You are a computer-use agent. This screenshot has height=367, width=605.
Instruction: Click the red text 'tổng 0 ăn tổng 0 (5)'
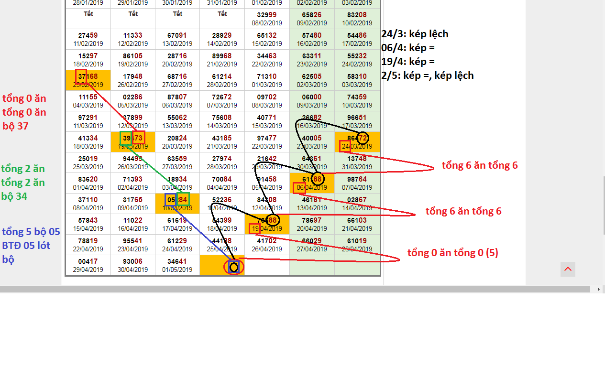[x=452, y=253]
